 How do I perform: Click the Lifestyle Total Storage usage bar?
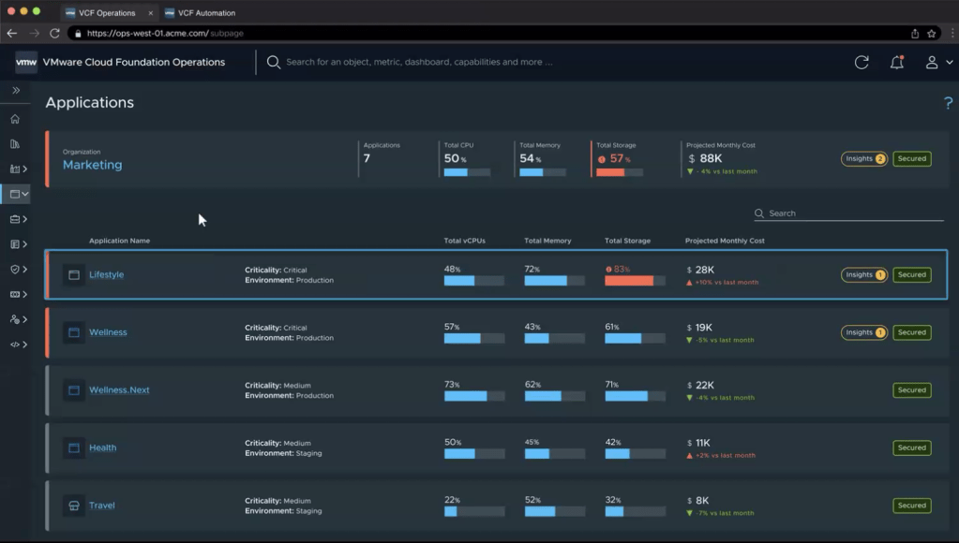[x=635, y=281]
